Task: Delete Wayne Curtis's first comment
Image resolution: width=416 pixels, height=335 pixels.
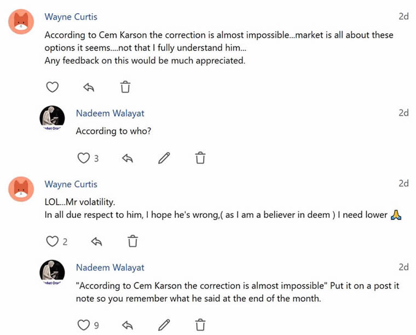Action: [x=125, y=87]
